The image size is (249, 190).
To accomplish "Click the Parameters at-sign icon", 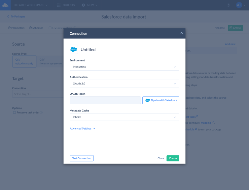I will coord(9,28).
